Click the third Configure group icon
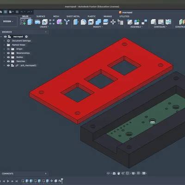Image resolution: width=185 pixels, height=185 pixels. pyautogui.click(x=168, y=22)
